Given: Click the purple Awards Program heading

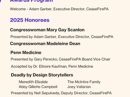Looking at the screenshot, I should 31,1.
